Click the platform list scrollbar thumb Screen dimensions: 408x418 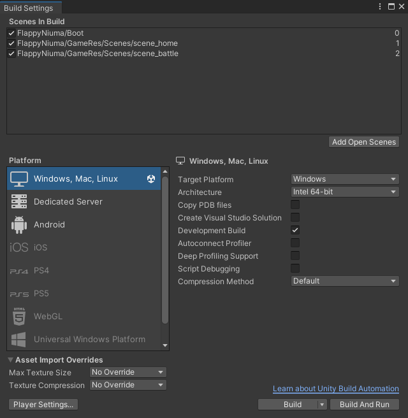[x=165, y=250]
